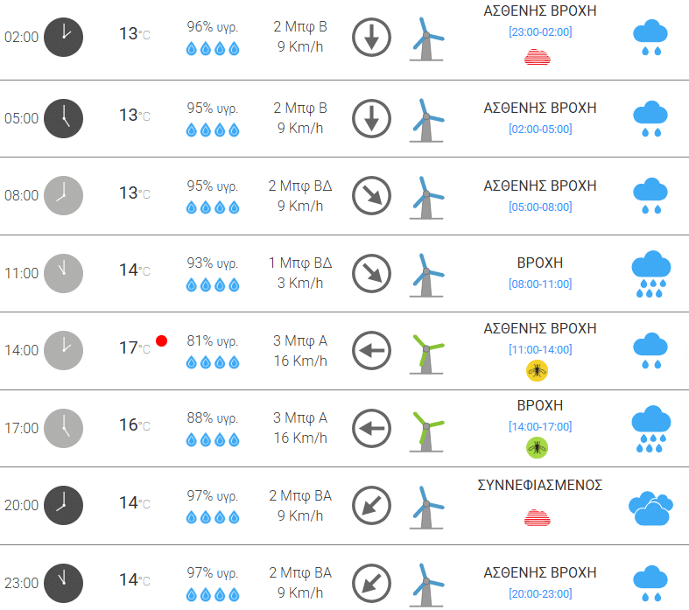Click the 02:00 dark clock icon
This screenshot has width=689, height=610.
tap(64, 37)
